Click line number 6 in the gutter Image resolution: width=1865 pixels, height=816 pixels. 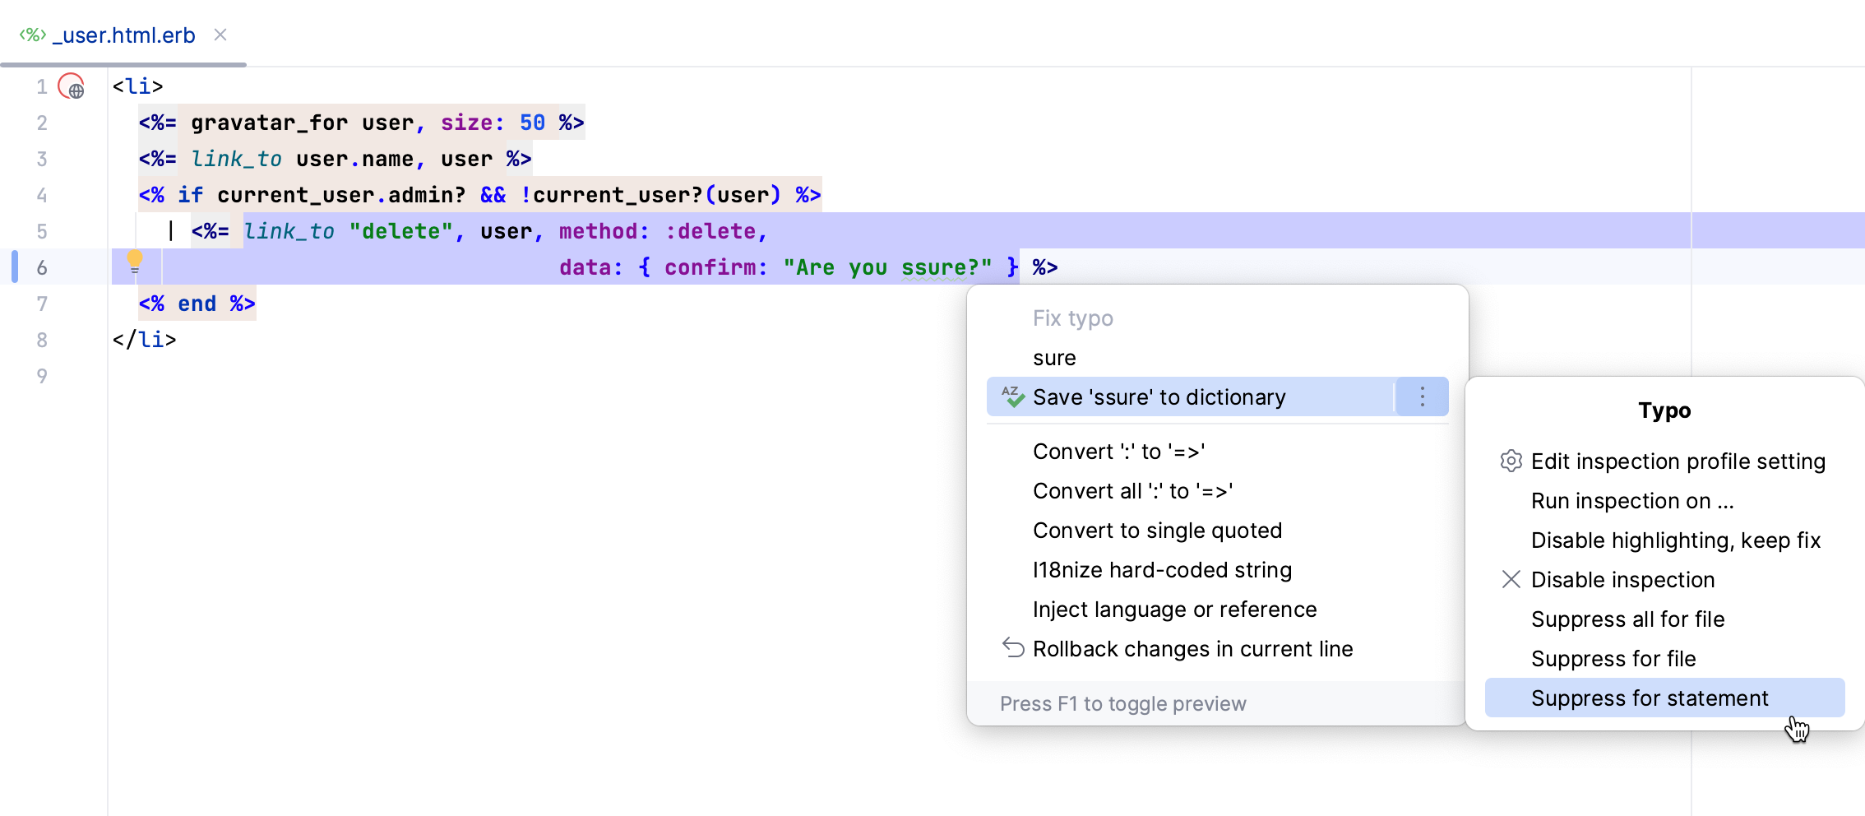(x=41, y=267)
